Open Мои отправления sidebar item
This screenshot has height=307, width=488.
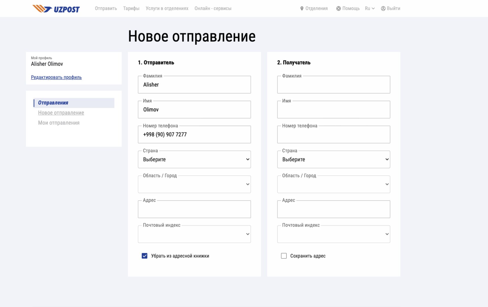[59, 123]
